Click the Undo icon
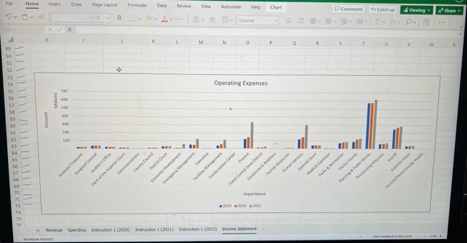 click(8, 17)
